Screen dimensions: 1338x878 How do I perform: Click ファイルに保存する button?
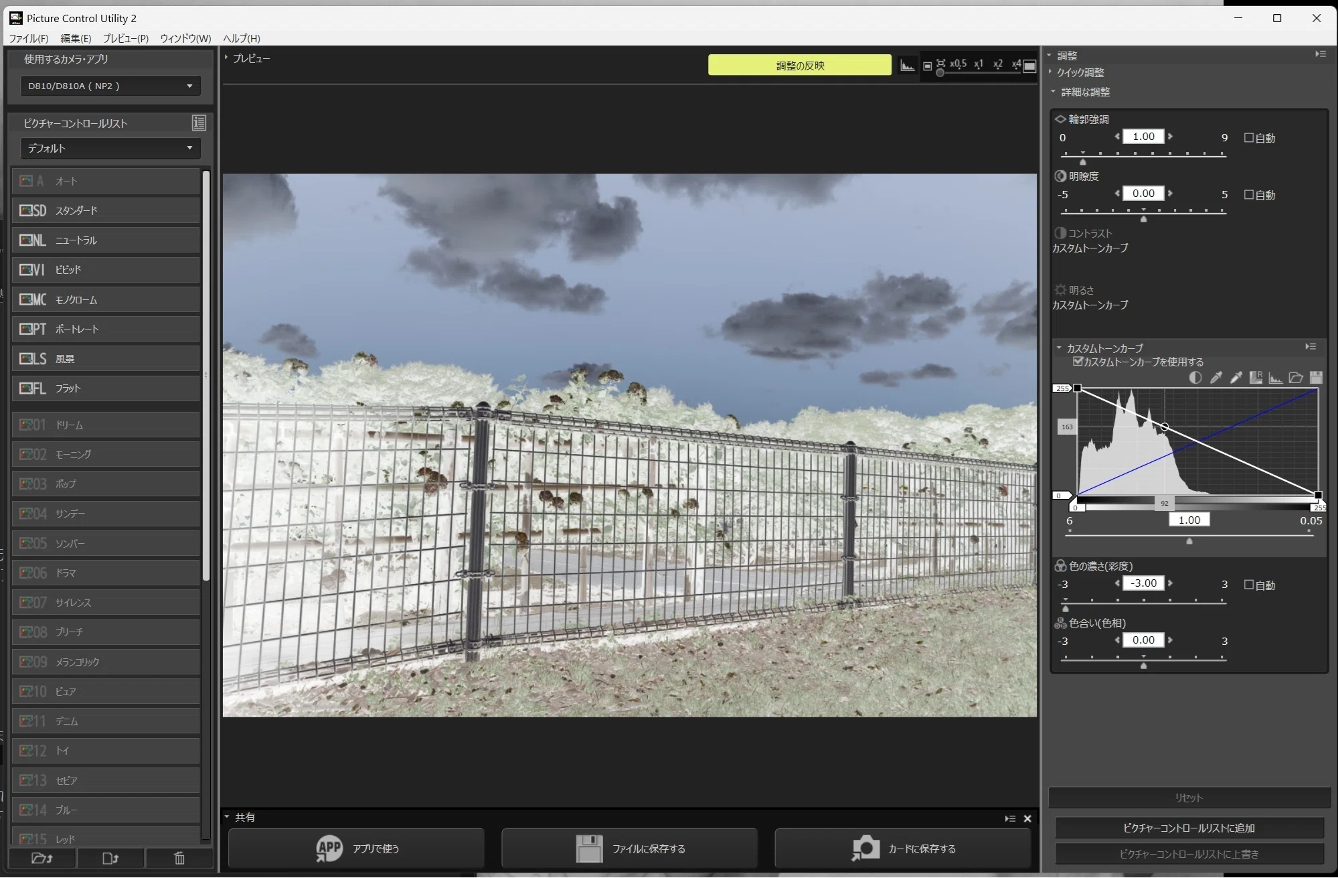point(629,849)
